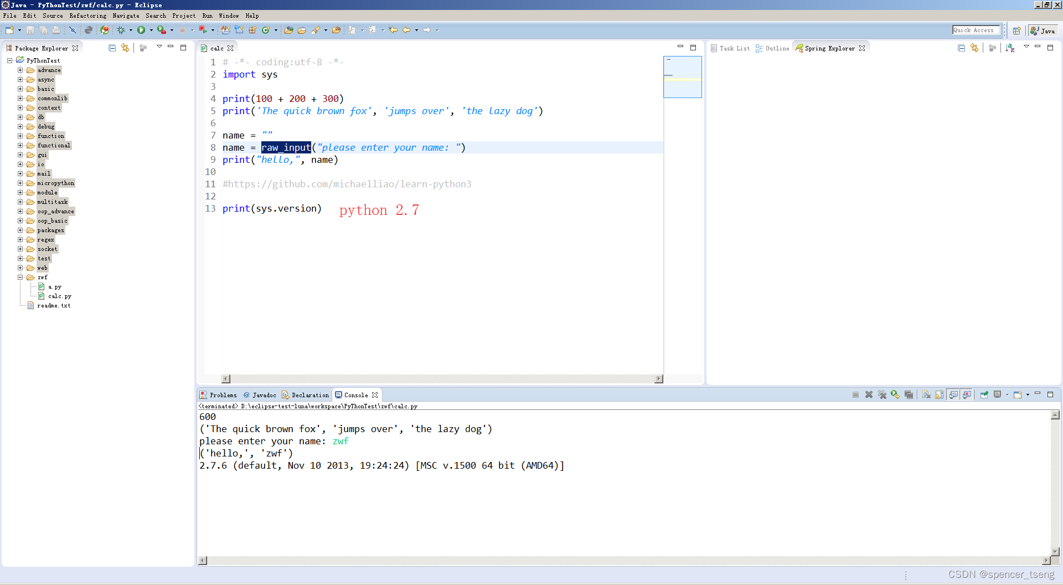Click the Open Perspective icon
The height and width of the screenshot is (585, 1063).
[x=1016, y=30]
